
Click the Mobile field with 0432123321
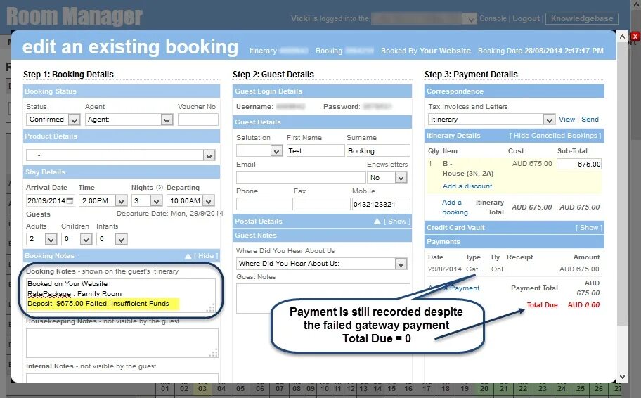tap(381, 204)
